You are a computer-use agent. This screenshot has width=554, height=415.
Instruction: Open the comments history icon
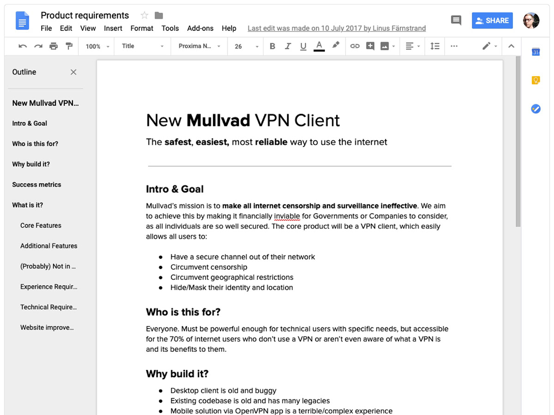pyautogui.click(x=456, y=20)
